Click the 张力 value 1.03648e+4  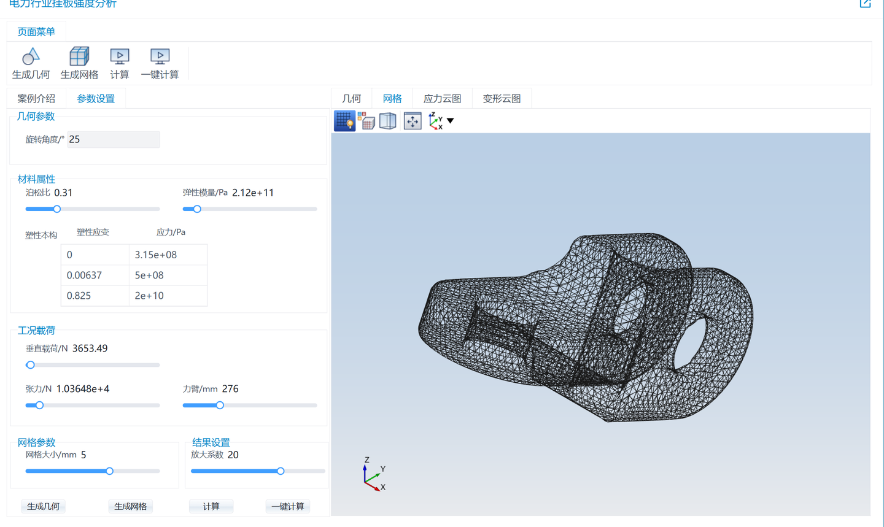[x=83, y=389]
